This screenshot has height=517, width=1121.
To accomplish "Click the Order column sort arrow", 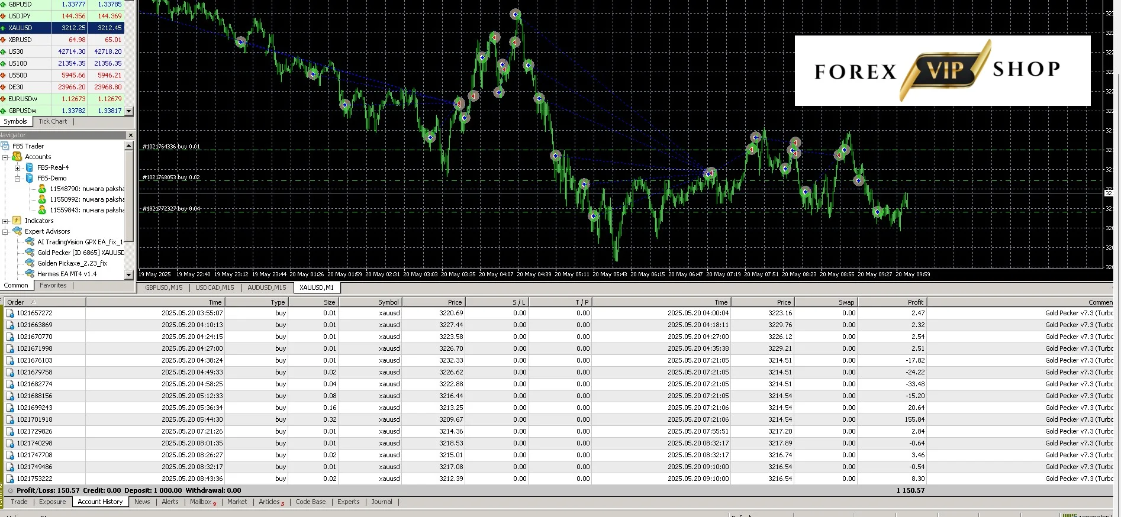I will (x=34, y=302).
